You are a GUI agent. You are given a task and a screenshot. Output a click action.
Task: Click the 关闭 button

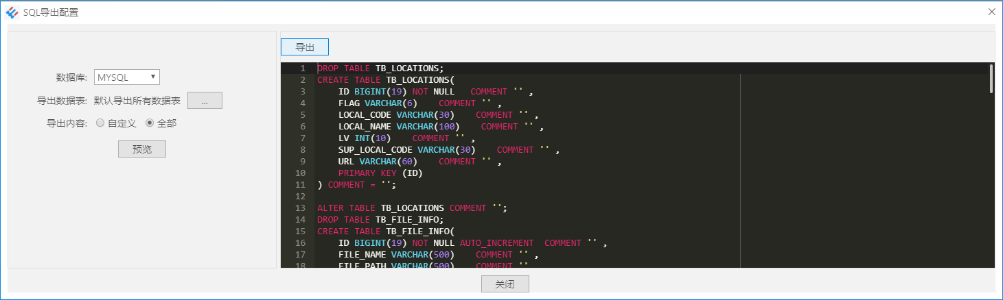coord(505,284)
